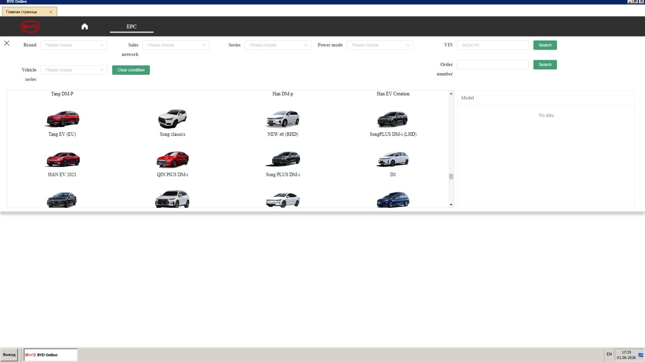Click the vehicle list scrollbar thumb
The image size is (645, 362).
click(451, 177)
